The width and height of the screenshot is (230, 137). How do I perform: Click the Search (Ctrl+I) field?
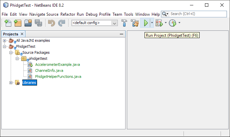click(198, 14)
